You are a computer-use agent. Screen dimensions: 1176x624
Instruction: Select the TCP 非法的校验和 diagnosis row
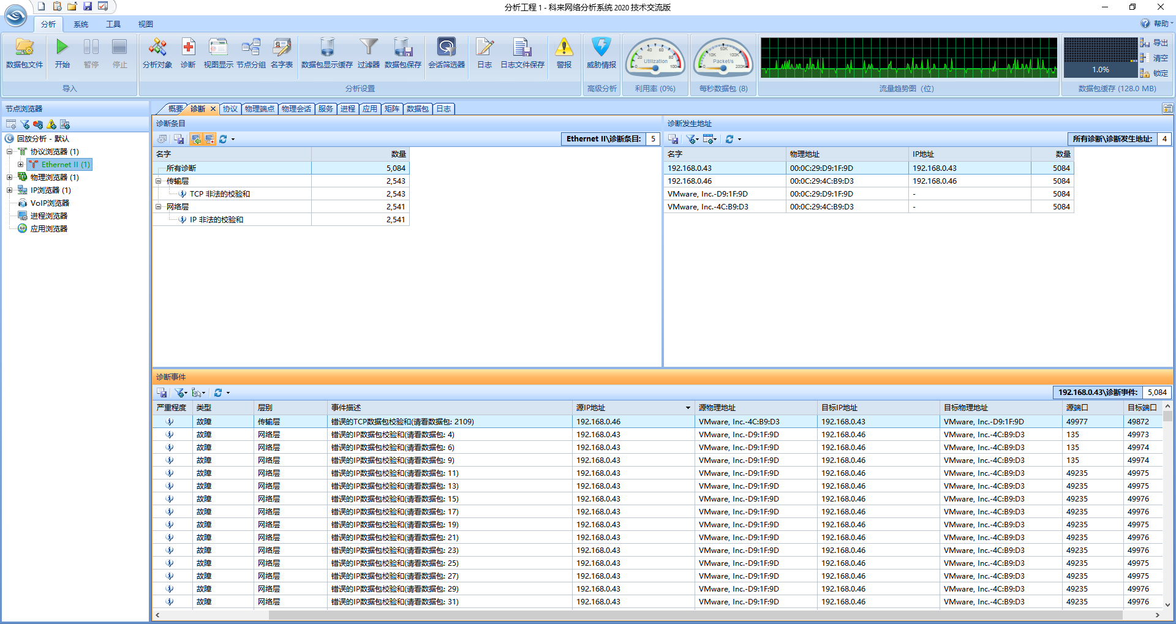[x=281, y=194]
